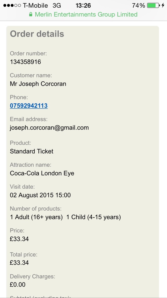Tap the 13:26 clock in status bar
The width and height of the screenshot is (167, 298).
(x=83, y=6)
